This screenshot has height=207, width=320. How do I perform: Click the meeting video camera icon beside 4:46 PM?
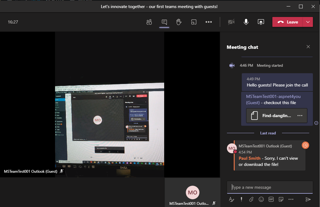tap(232, 65)
